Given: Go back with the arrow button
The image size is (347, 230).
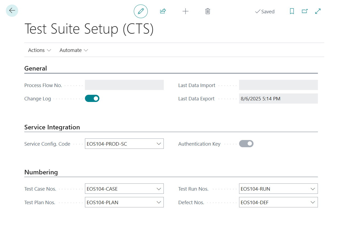Looking at the screenshot, I should (x=12, y=11).
